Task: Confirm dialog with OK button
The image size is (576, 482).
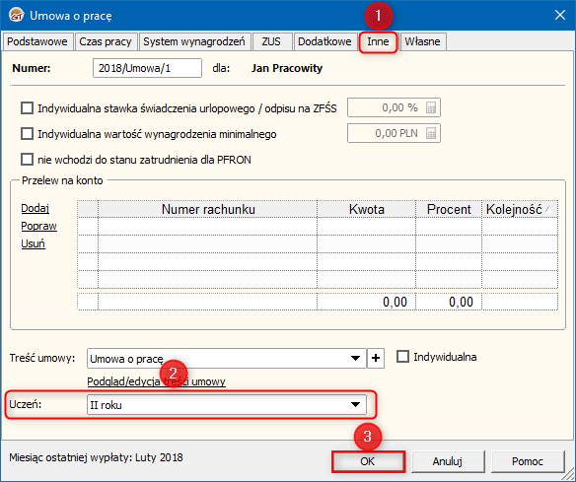Action: (x=368, y=461)
